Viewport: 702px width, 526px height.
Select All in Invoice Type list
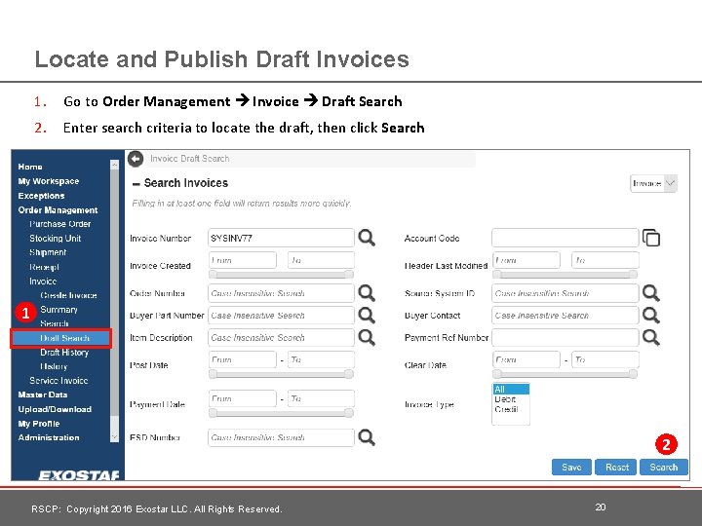(x=511, y=389)
